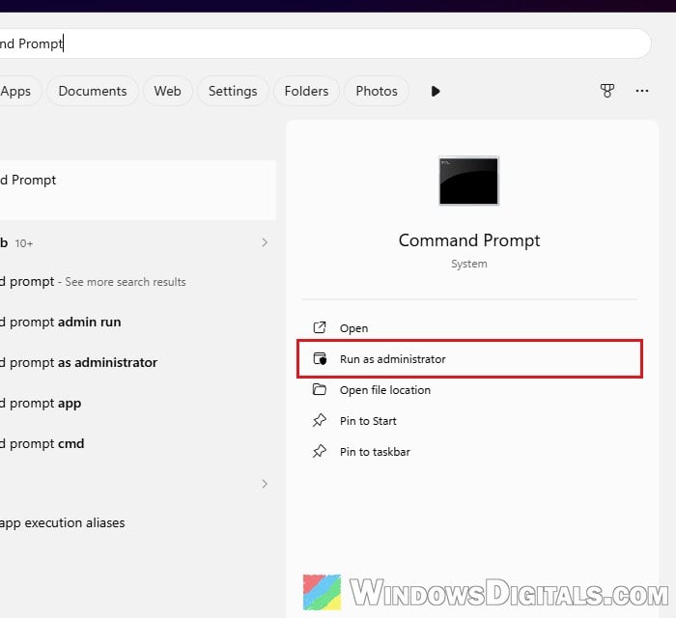This screenshot has width=676, height=618.
Task: Choose Run as administrator
Action: [469, 358]
